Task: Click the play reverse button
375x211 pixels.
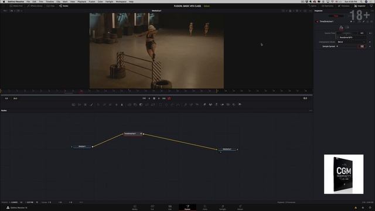Action: pos(149,98)
